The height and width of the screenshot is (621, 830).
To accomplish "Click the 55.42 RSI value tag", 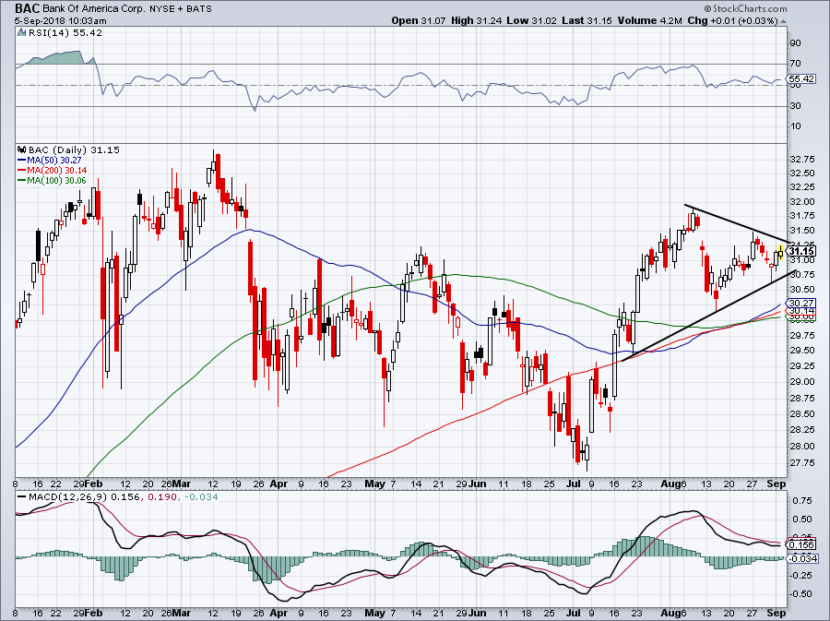I will pos(801,79).
